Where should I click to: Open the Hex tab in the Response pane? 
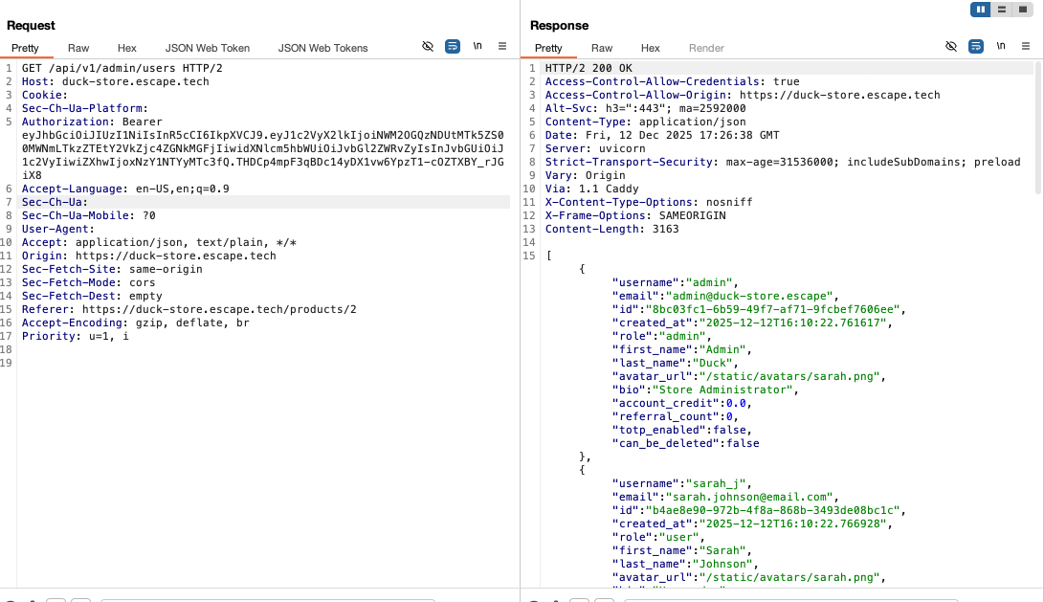tap(650, 48)
